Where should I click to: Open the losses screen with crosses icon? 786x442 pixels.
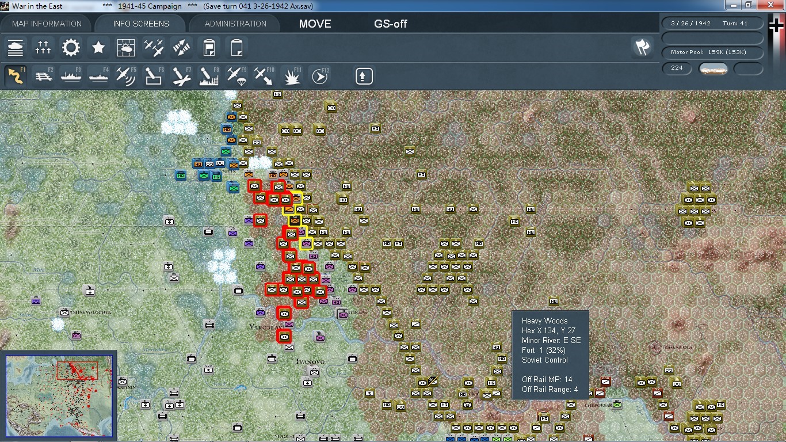43,47
